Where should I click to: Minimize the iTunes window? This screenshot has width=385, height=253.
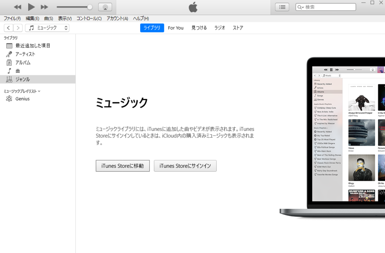tap(364, 3)
